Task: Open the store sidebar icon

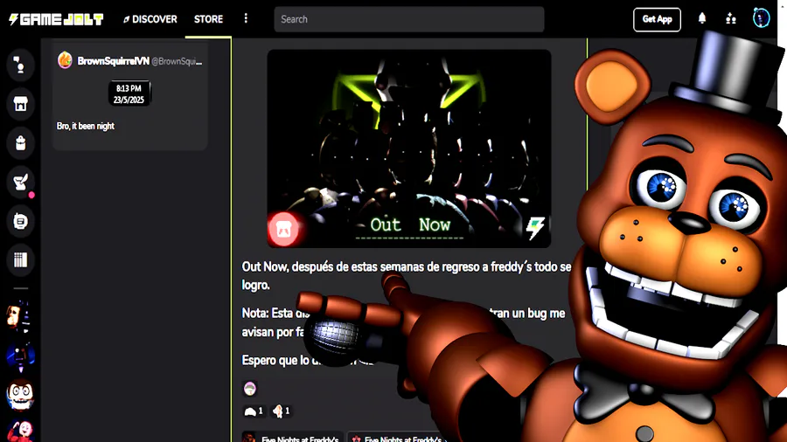Action: 21,104
